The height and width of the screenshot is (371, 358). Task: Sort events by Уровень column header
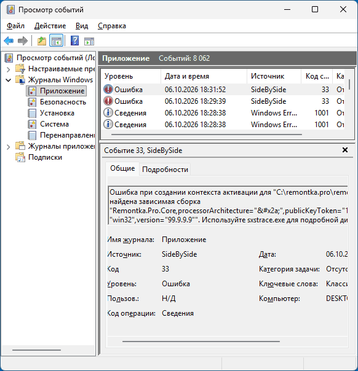coord(131,76)
